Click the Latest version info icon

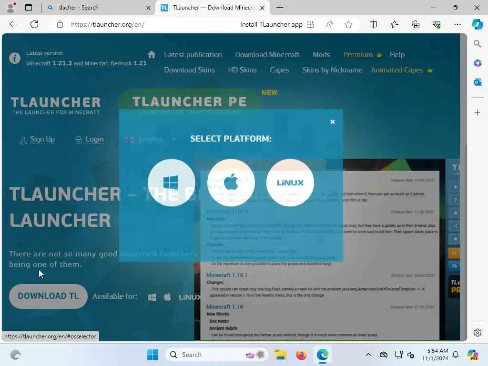click(15, 58)
